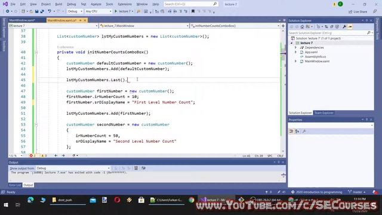The image size is (382, 215).
Task: Select the Solution 'lecture 7' root node
Action: [318, 38]
